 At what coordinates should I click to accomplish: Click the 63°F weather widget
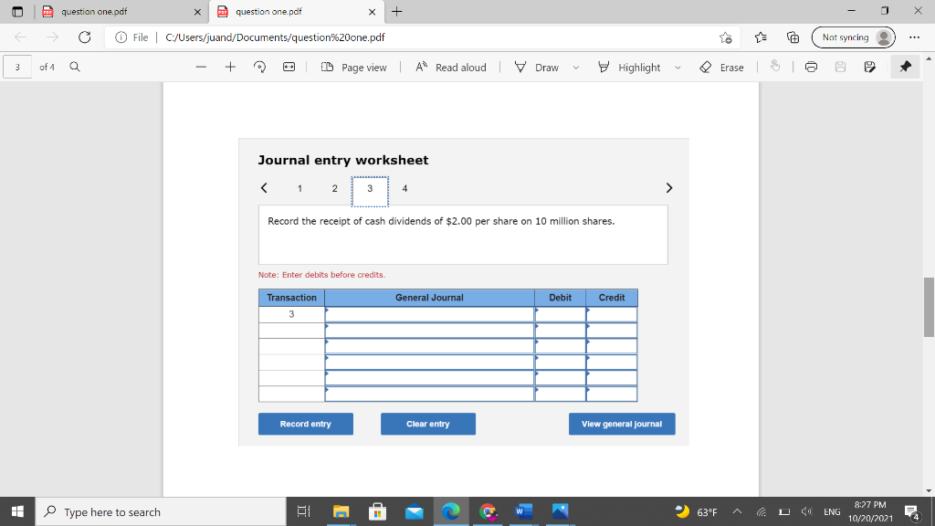696,511
